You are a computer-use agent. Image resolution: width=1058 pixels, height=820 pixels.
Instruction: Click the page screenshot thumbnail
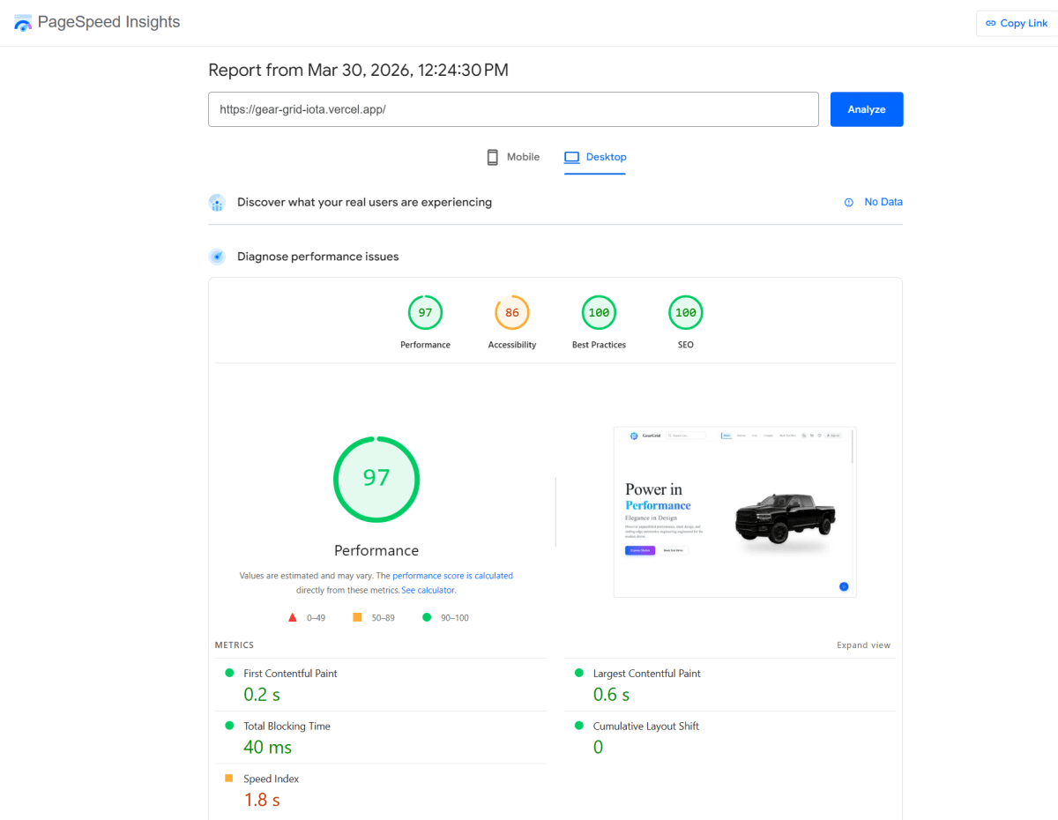pos(734,512)
